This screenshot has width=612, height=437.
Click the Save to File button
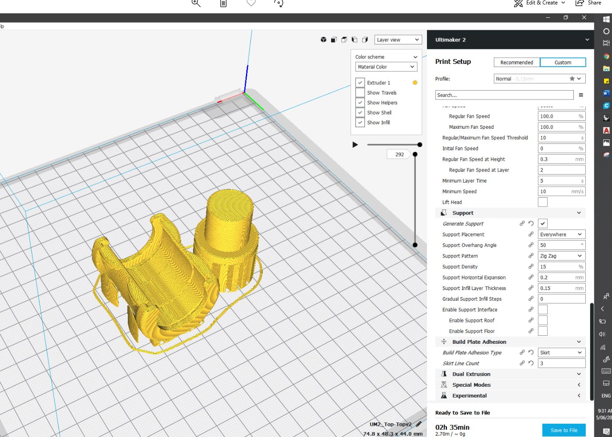pyautogui.click(x=564, y=430)
